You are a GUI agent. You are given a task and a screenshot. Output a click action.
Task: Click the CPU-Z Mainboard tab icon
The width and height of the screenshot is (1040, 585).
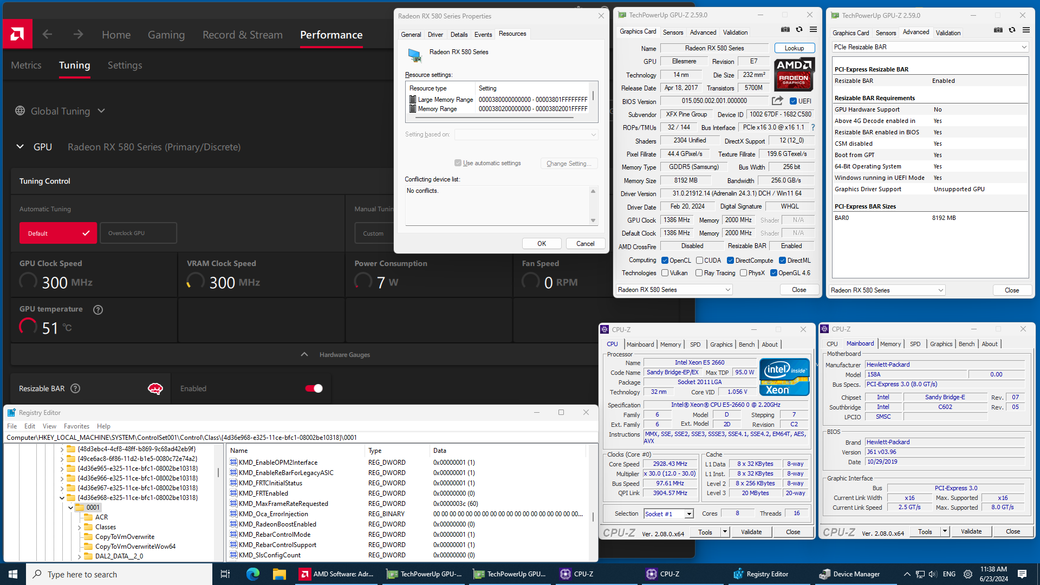coord(859,344)
